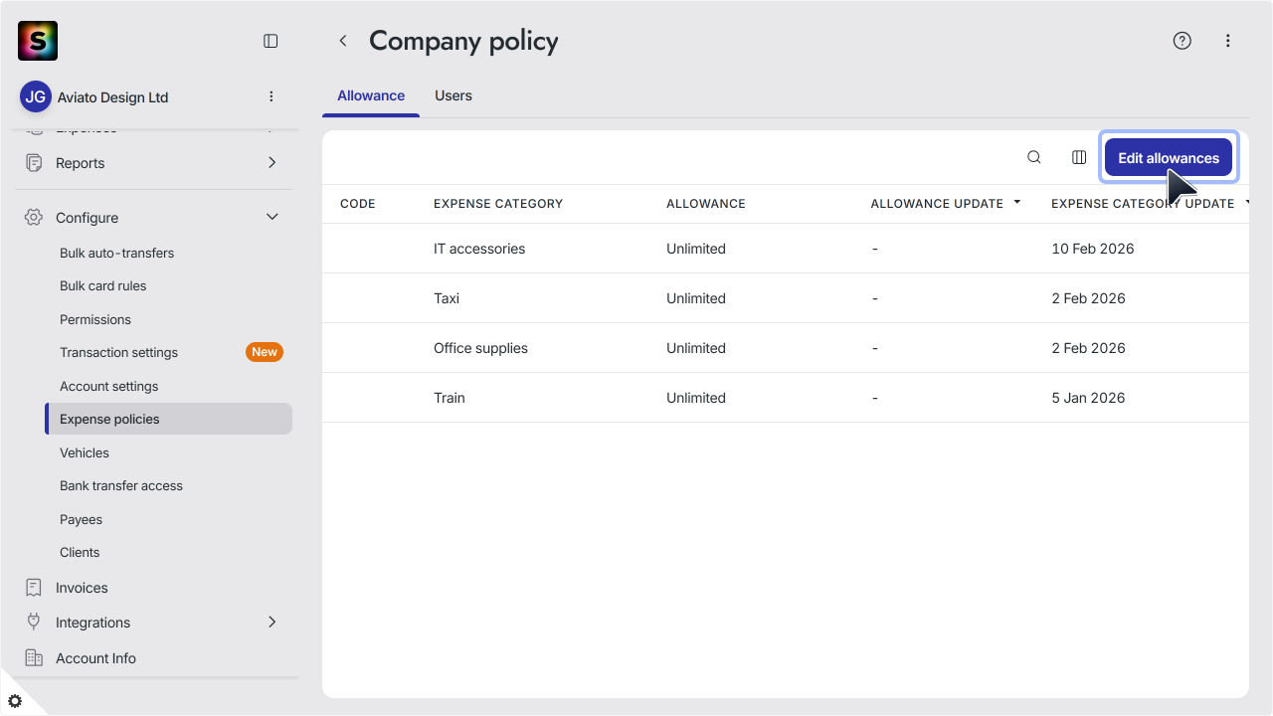Expand the Integrations submenu chevron
The width and height of the screenshot is (1273, 716).
coord(272,623)
